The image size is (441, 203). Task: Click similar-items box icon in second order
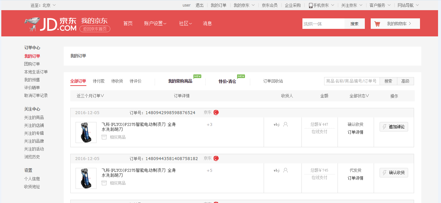coord(104,183)
